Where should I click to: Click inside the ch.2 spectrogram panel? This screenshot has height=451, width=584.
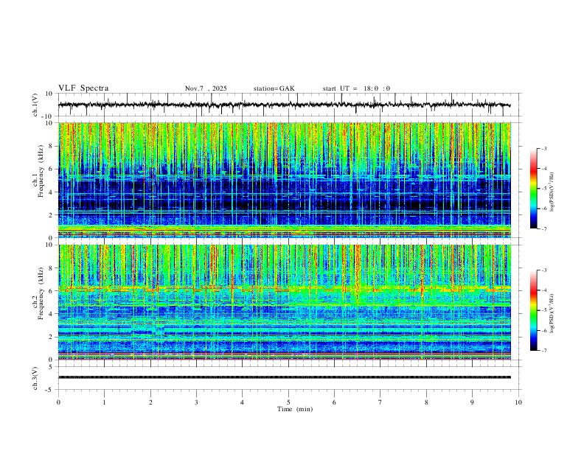(x=285, y=302)
